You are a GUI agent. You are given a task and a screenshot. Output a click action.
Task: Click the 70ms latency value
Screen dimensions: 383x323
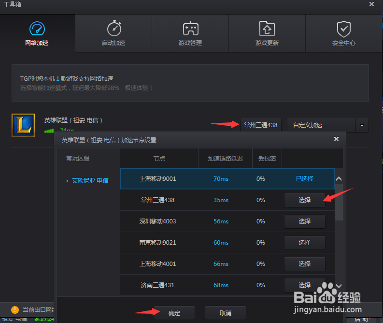[x=221, y=179]
